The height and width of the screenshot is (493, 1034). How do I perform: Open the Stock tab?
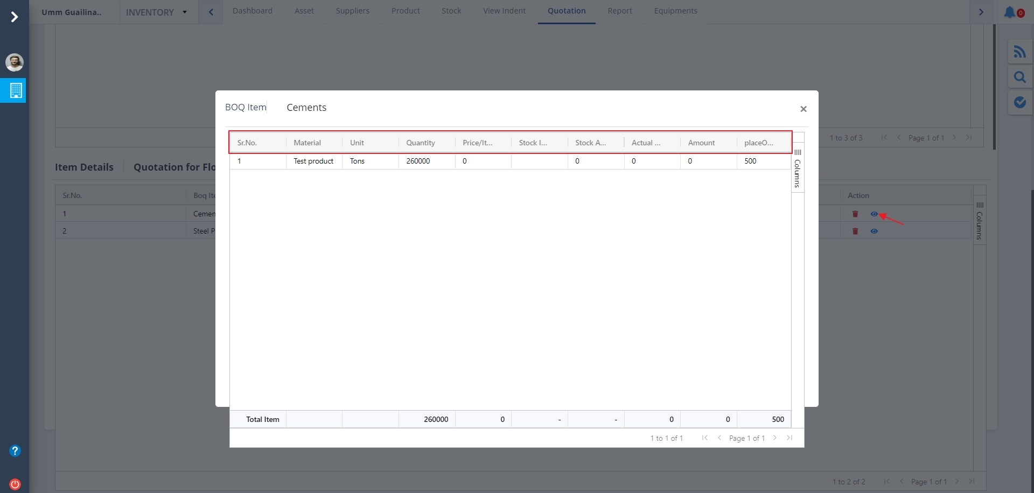[451, 11]
